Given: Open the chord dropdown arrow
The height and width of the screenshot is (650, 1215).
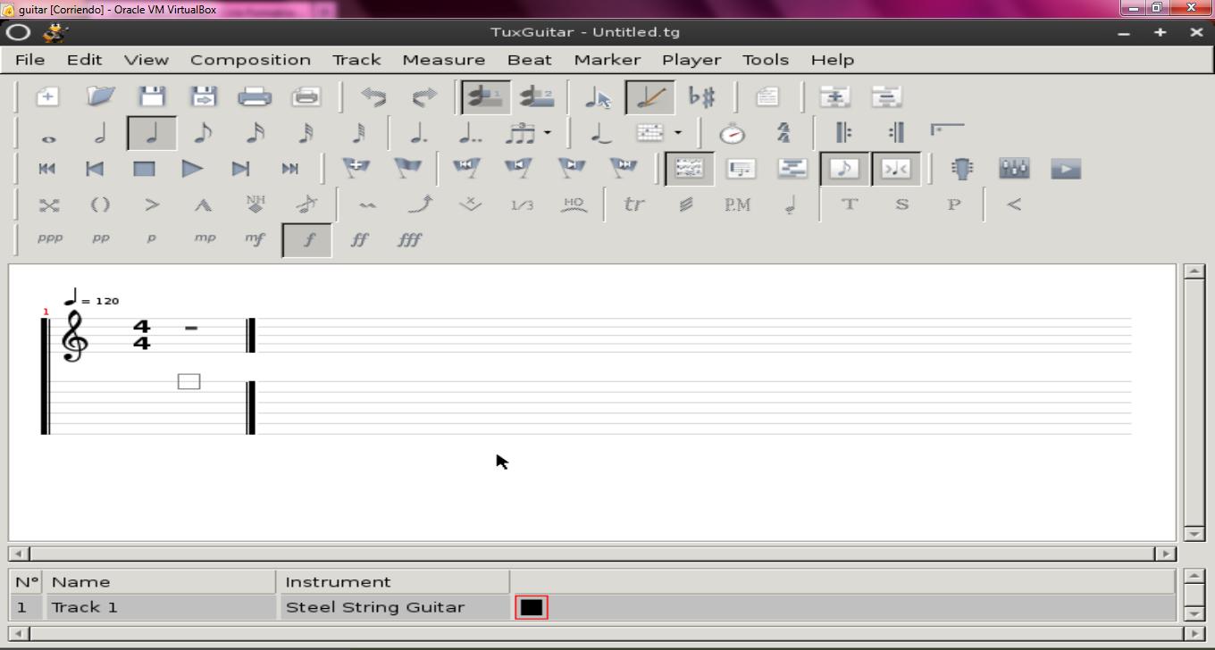Looking at the screenshot, I should [x=678, y=133].
